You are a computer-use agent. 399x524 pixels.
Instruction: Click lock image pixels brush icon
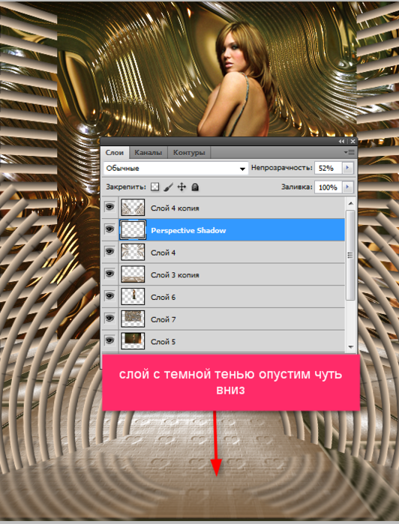pyautogui.click(x=169, y=187)
